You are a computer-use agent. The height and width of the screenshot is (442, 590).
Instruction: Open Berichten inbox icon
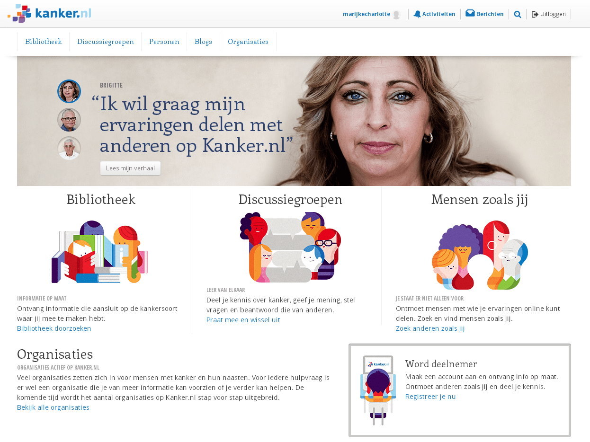(470, 13)
